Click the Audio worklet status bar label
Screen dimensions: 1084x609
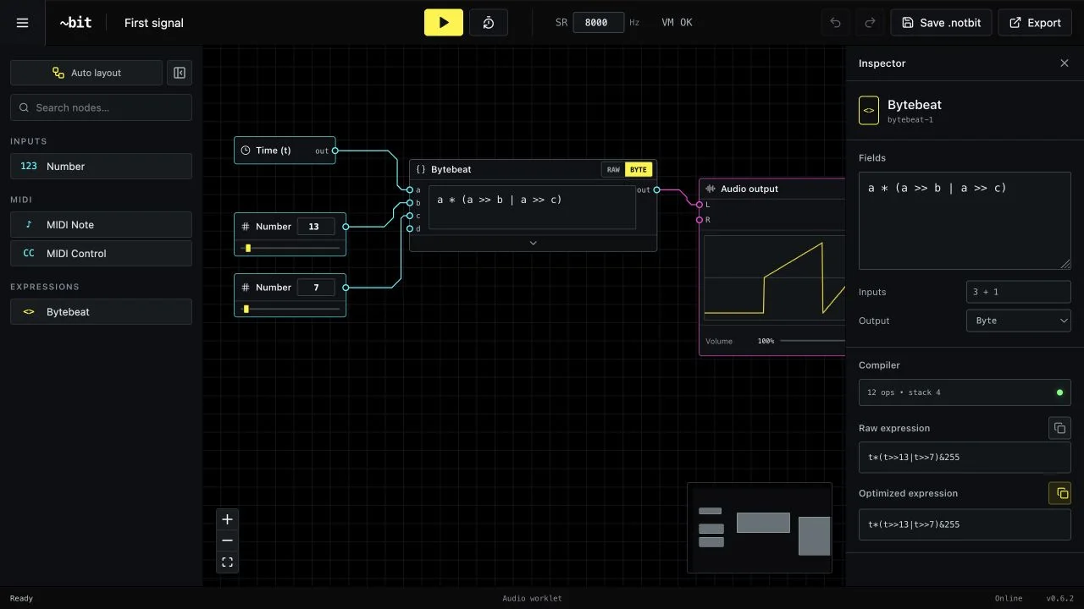(532, 598)
